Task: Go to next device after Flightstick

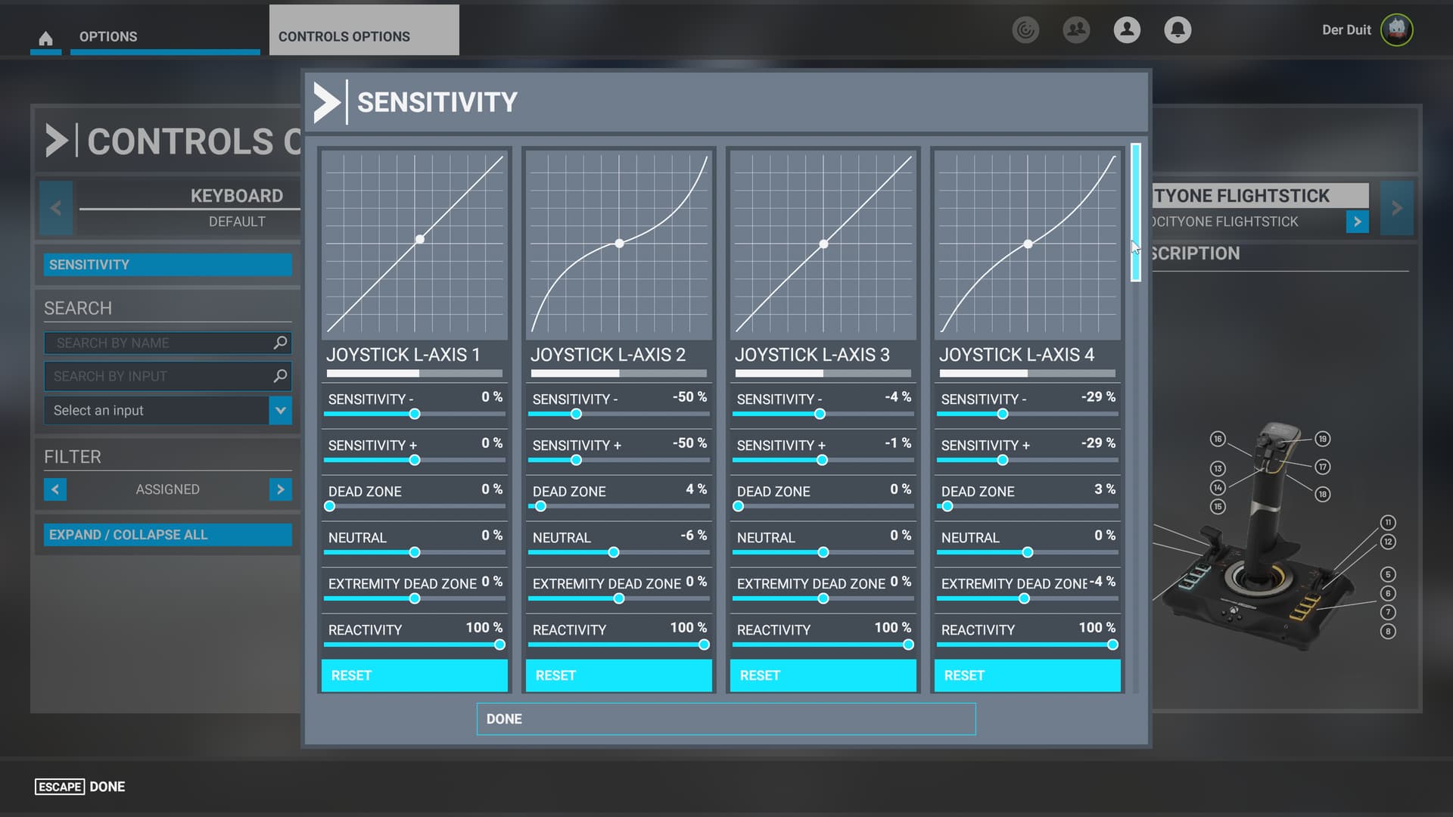Action: pyautogui.click(x=1396, y=208)
